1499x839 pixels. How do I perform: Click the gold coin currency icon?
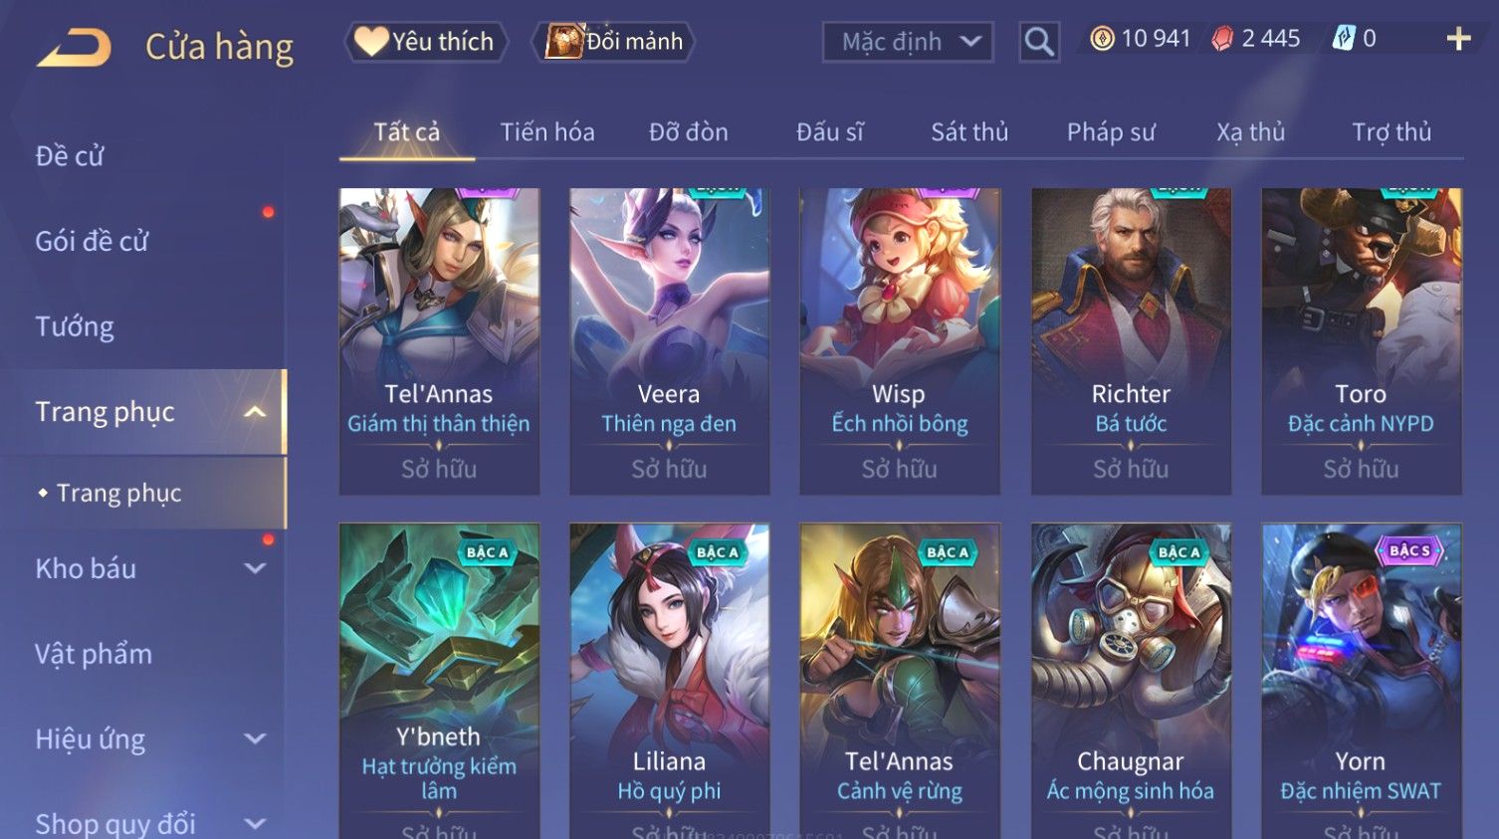(1102, 39)
